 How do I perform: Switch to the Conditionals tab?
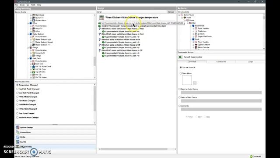pos(221,61)
